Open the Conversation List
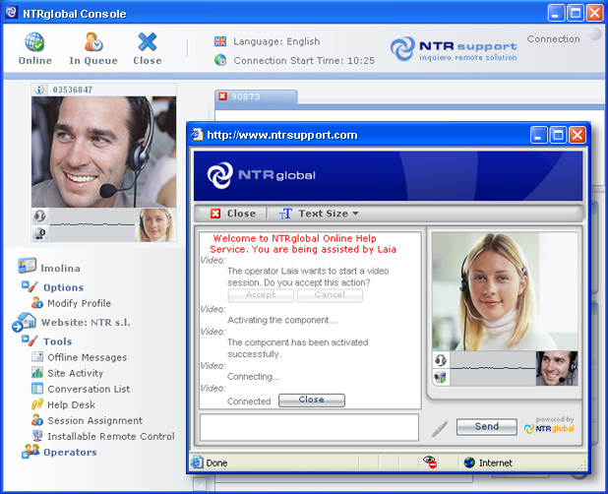Screen dimensions: 608x494 (89, 389)
